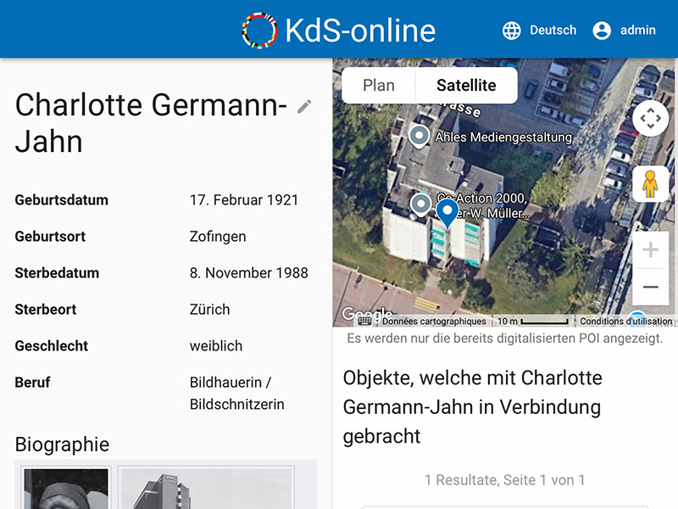
Task: Switch map to Plan view
Action: [x=379, y=86]
